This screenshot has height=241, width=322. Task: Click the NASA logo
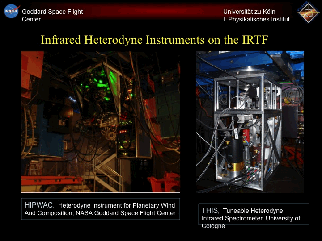coord(11,11)
